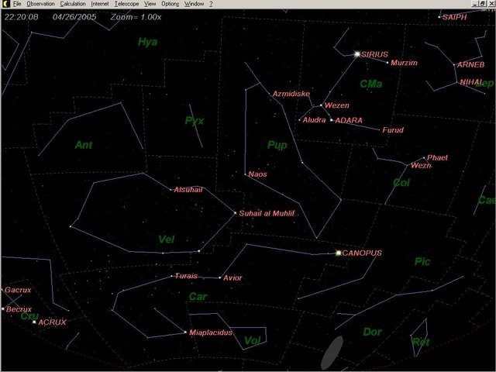This screenshot has width=496, height=372.
Task: Open the question mark help menu
Action: 211,4
